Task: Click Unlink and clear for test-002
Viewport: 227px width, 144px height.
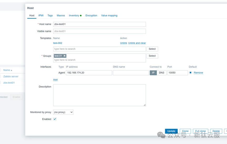Action: pyautogui.click(x=137, y=43)
